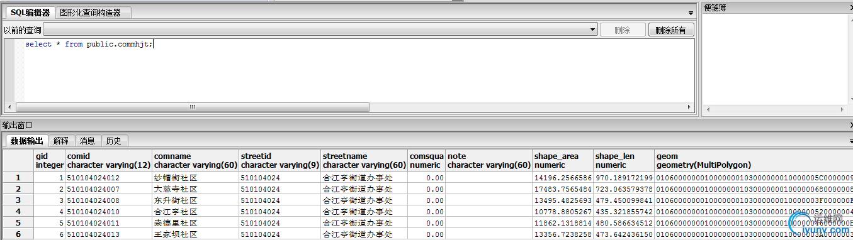Viewport: 853px width, 240px height.
Task: Click shape_area cell 11862.1318814
Action: (x=563, y=222)
